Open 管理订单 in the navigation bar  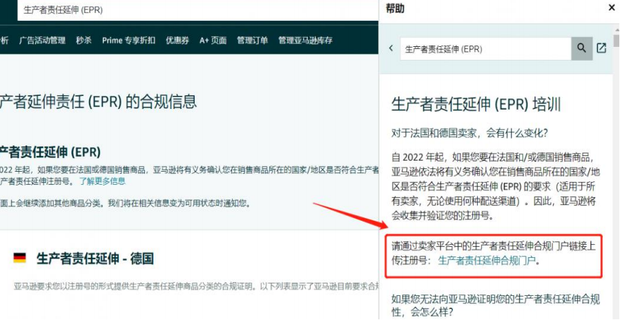(252, 40)
